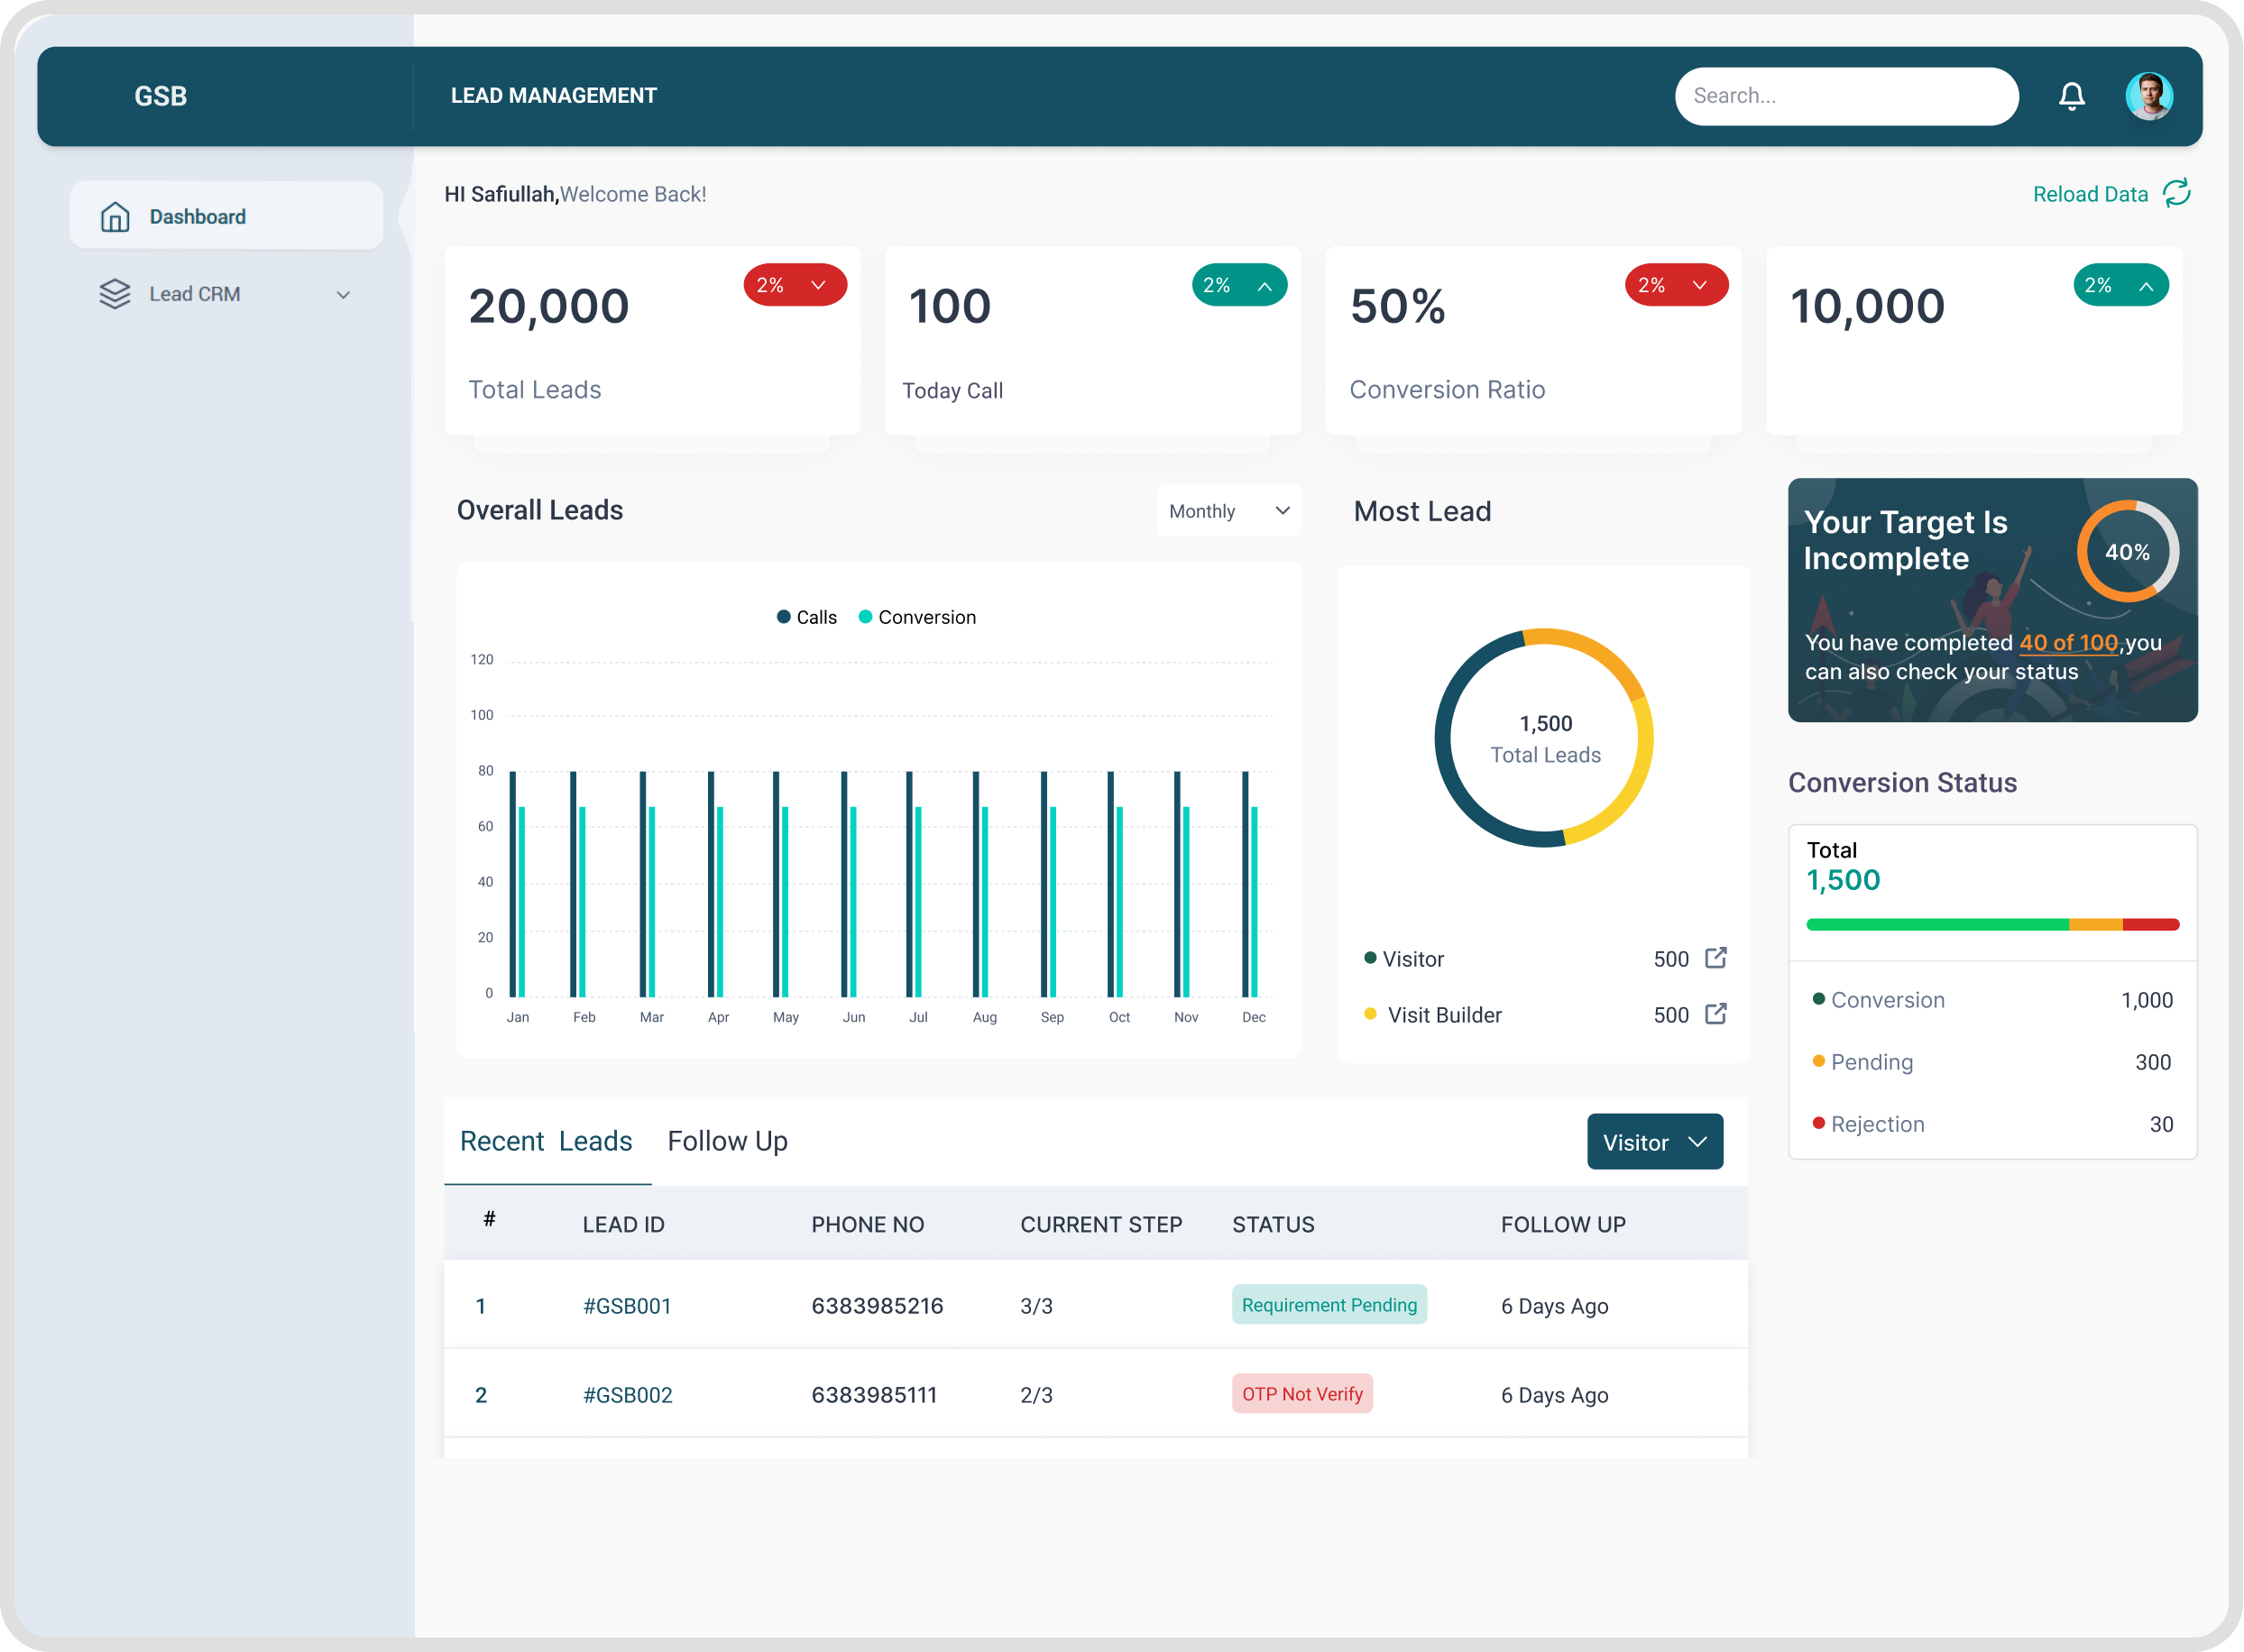
Task: Click the Reload Data refresh icon
Action: click(2176, 193)
